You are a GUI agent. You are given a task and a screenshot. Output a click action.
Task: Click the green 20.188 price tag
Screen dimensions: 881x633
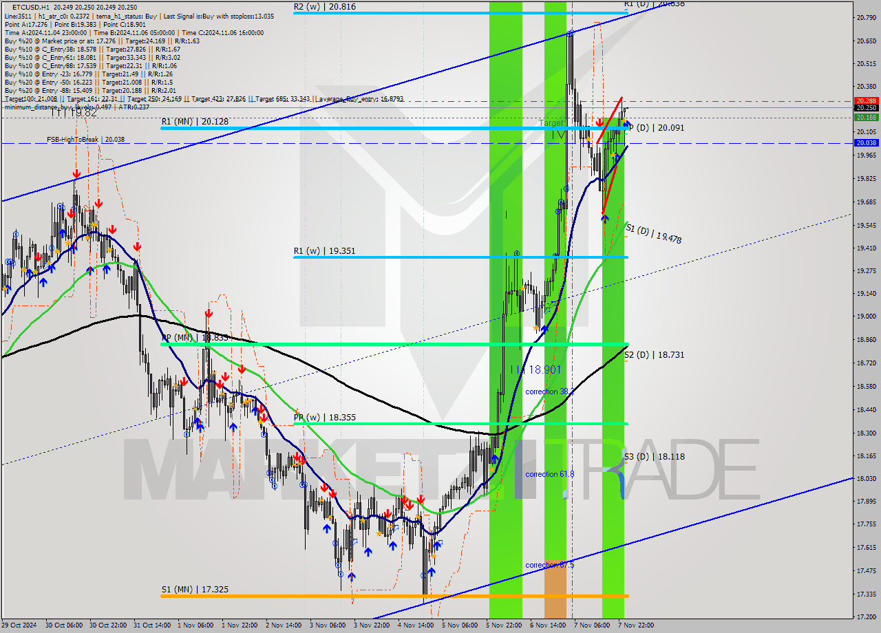[865, 117]
